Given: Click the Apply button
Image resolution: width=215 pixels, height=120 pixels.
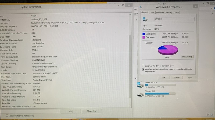Looking at the screenshot, I should pos(189,78).
